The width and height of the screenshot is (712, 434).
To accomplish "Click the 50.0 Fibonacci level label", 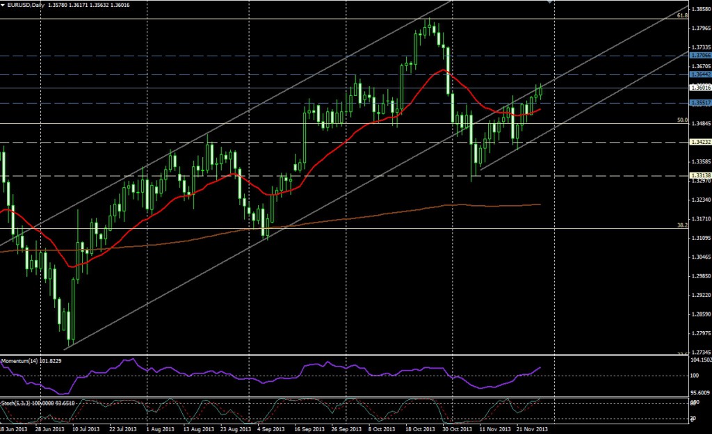I will [x=682, y=120].
